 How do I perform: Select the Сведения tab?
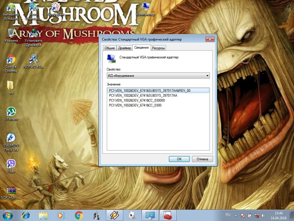(x=141, y=47)
